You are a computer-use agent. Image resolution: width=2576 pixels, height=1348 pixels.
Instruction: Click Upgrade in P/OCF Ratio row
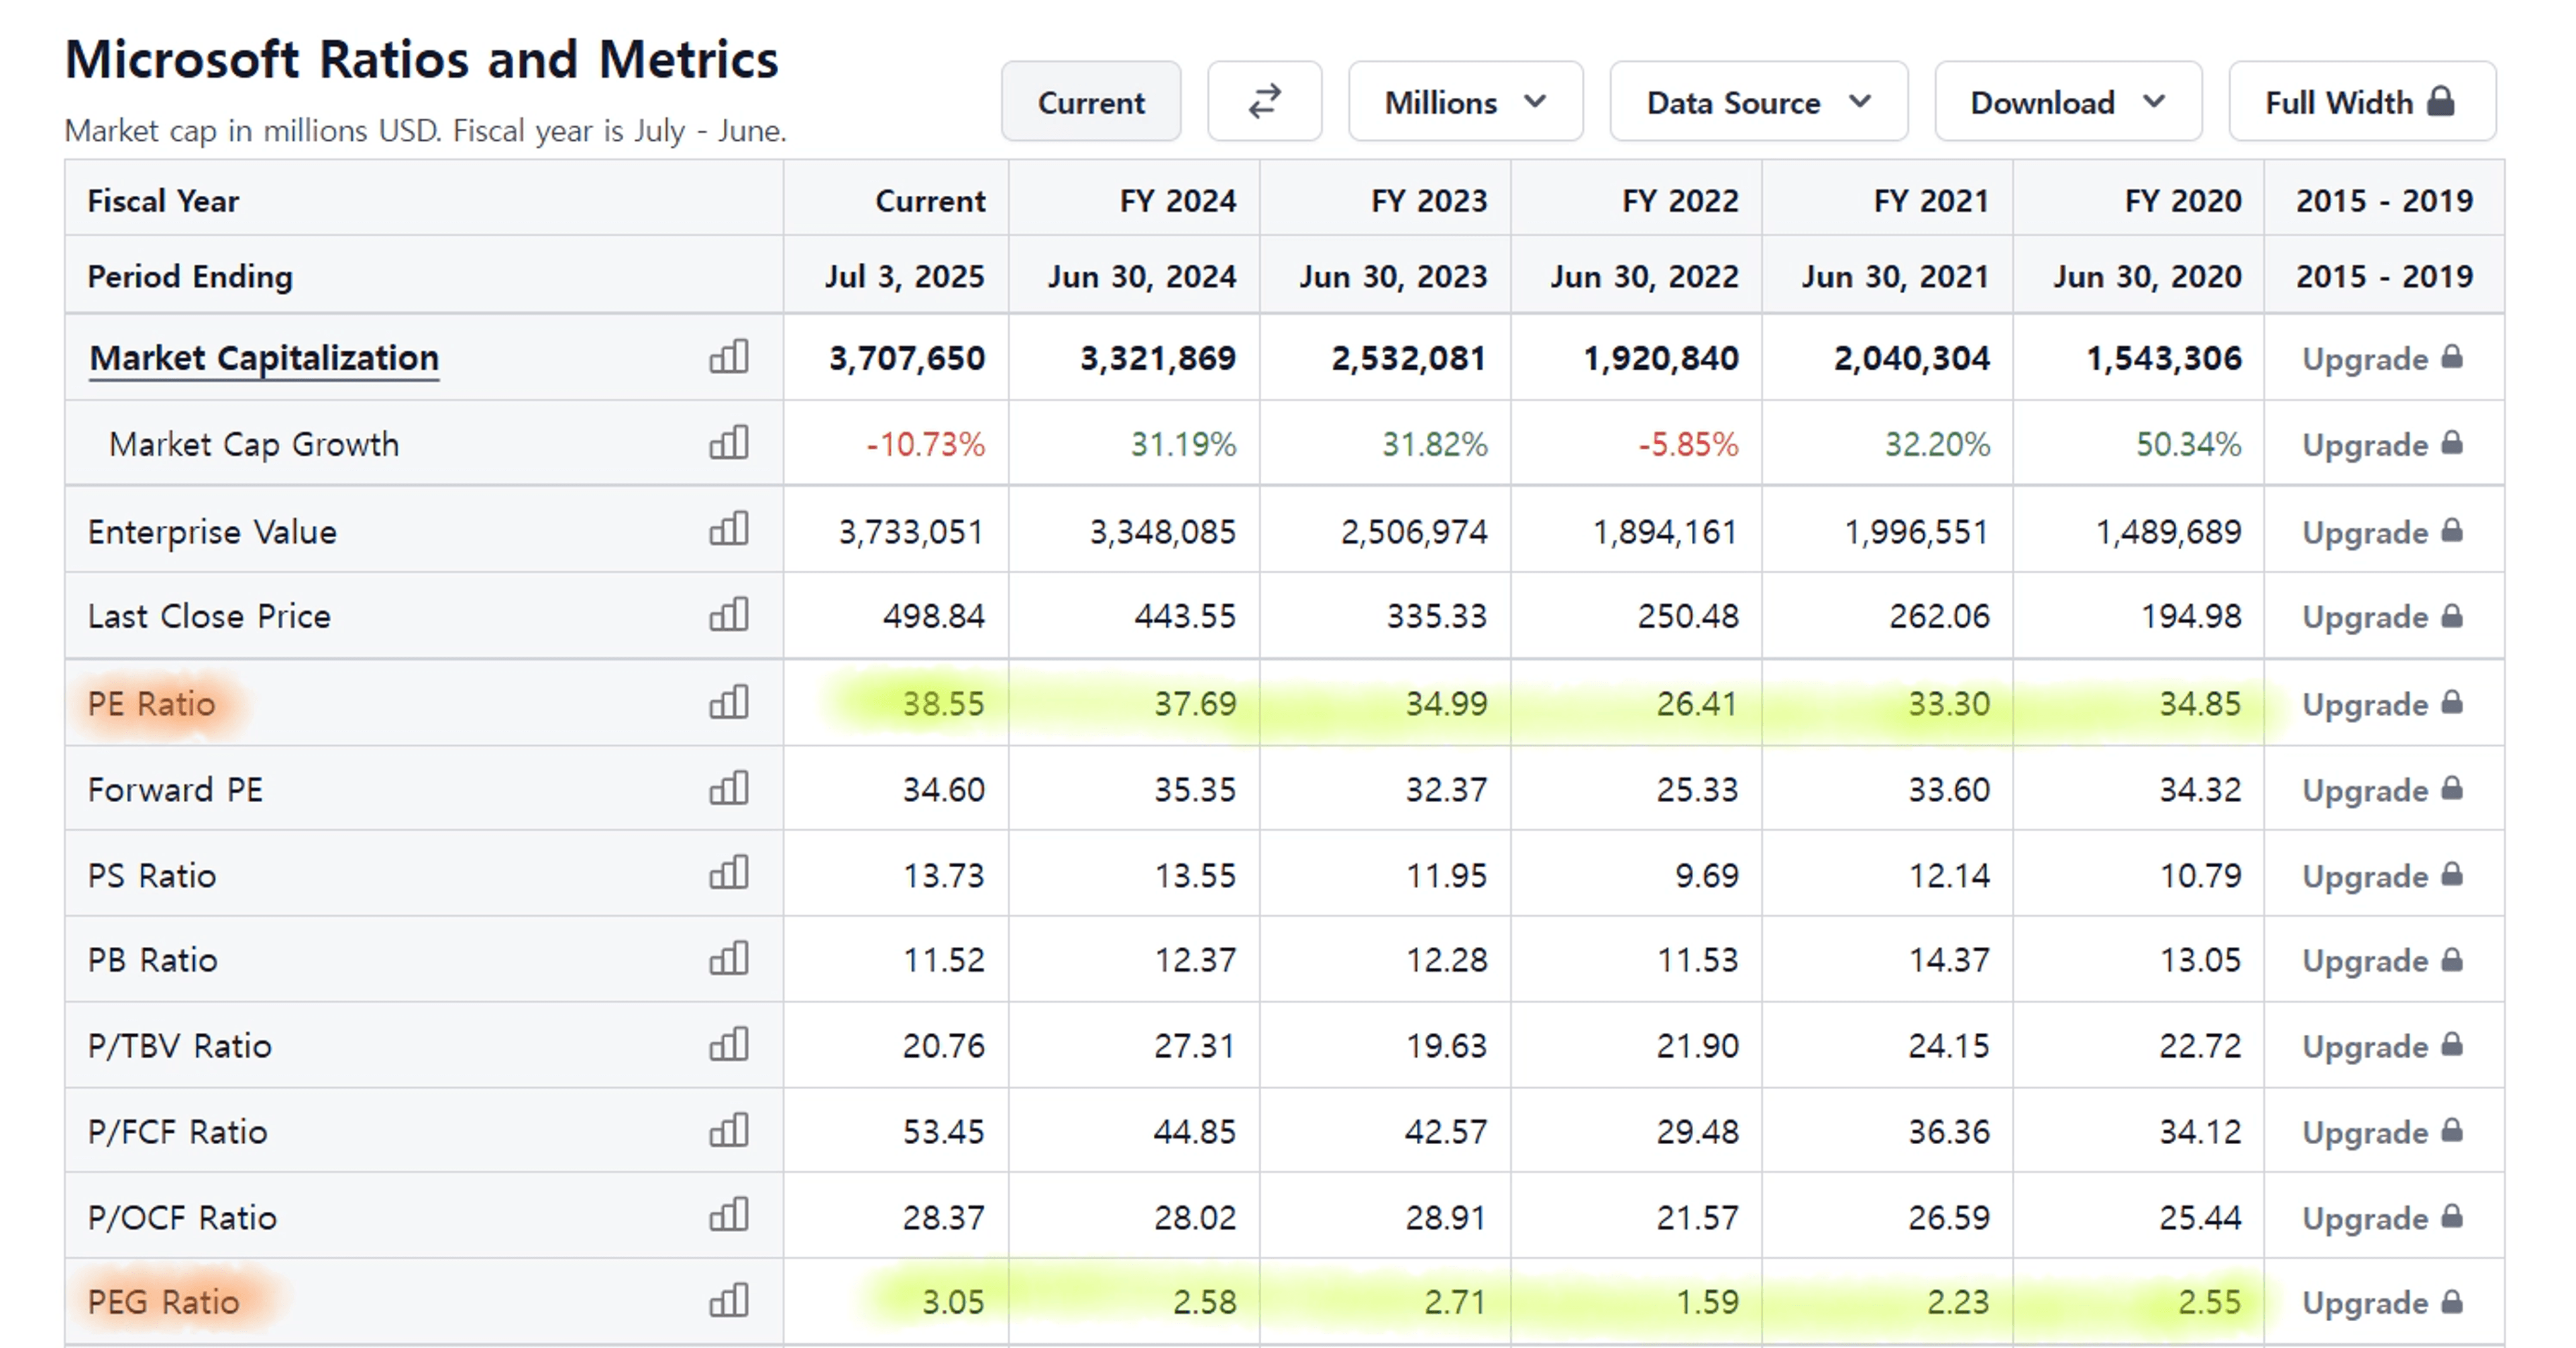(2383, 1218)
